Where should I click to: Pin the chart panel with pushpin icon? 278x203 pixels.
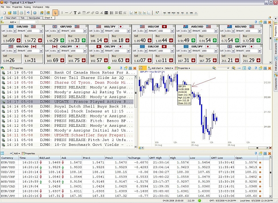tap(256, 68)
